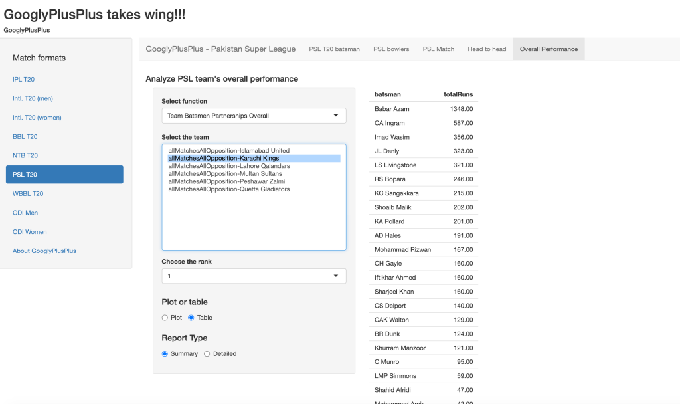Select the Table radio button
Viewport: 680px width, 404px height.
coord(192,318)
